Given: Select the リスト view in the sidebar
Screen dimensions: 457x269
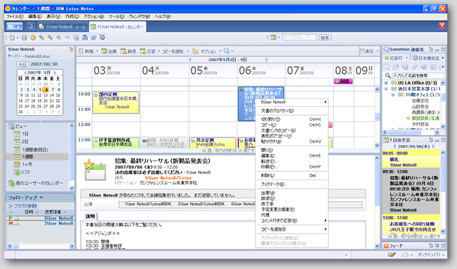Looking at the screenshot, I should pos(26,172).
